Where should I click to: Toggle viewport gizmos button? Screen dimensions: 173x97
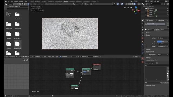point(118,4)
